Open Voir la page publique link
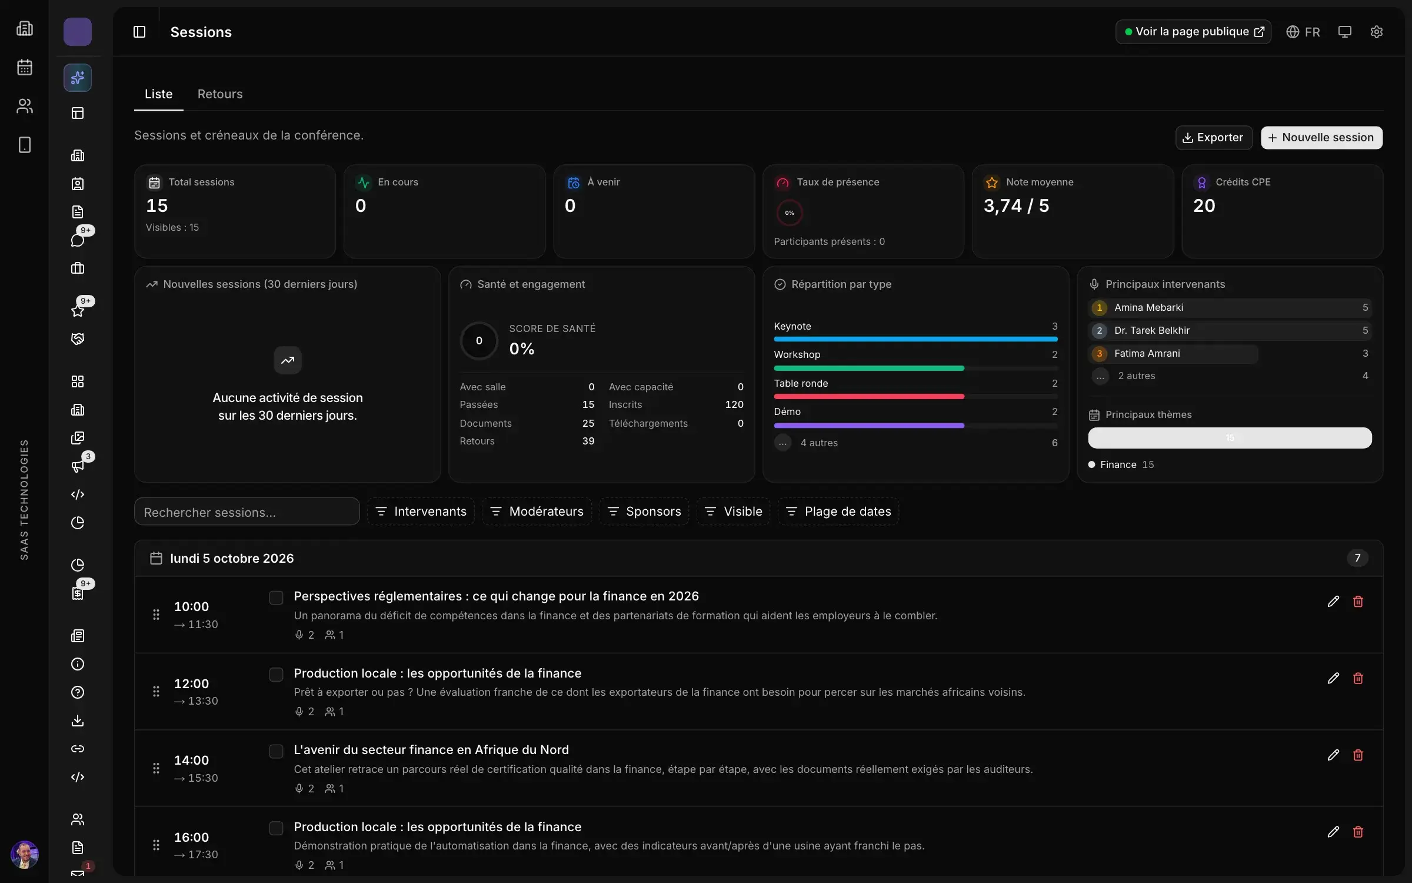1412x883 pixels. [1193, 32]
